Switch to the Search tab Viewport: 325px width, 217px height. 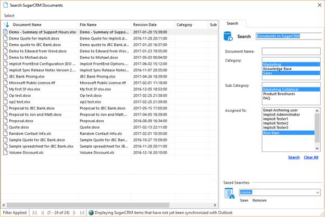tap(232, 23)
